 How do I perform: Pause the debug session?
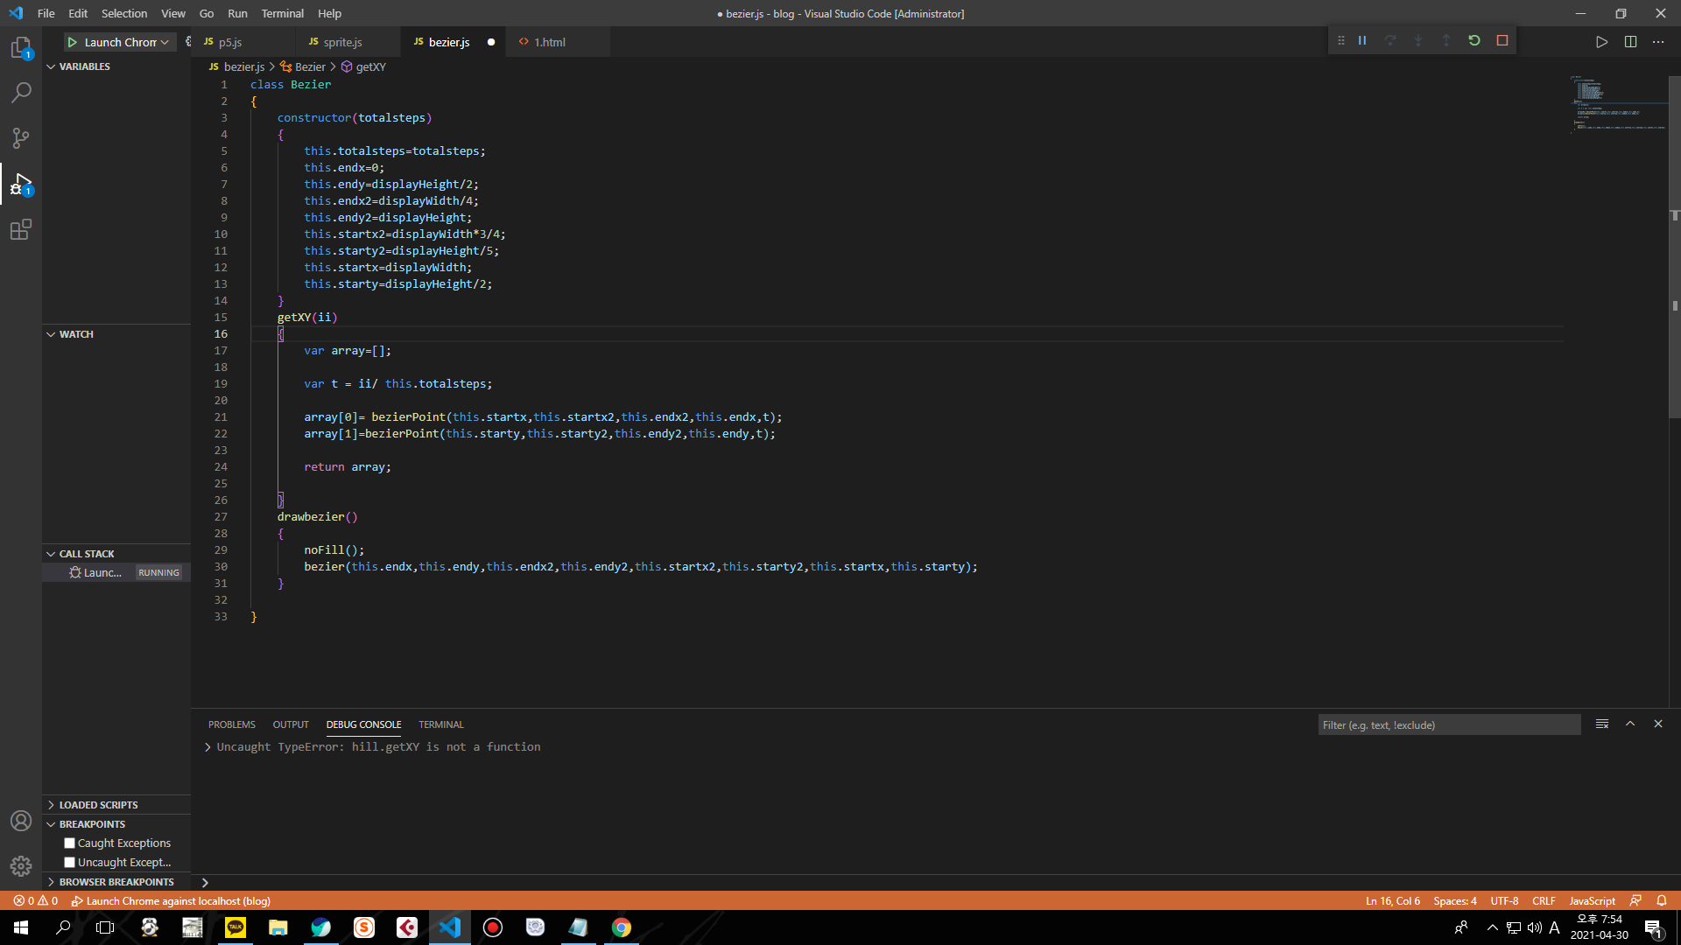tap(1362, 41)
